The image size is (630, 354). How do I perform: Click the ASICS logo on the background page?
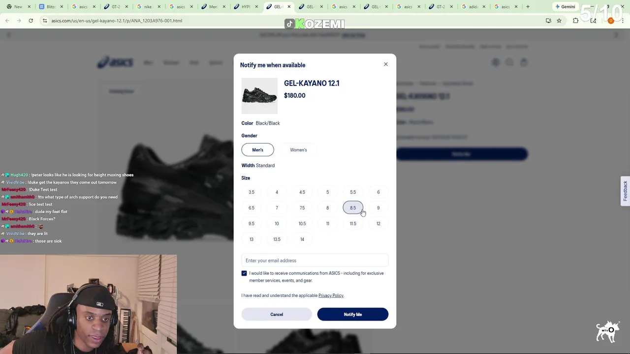tap(115, 62)
